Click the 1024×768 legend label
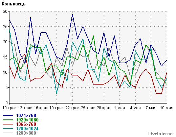 pyautogui.click(x=26, y=115)
